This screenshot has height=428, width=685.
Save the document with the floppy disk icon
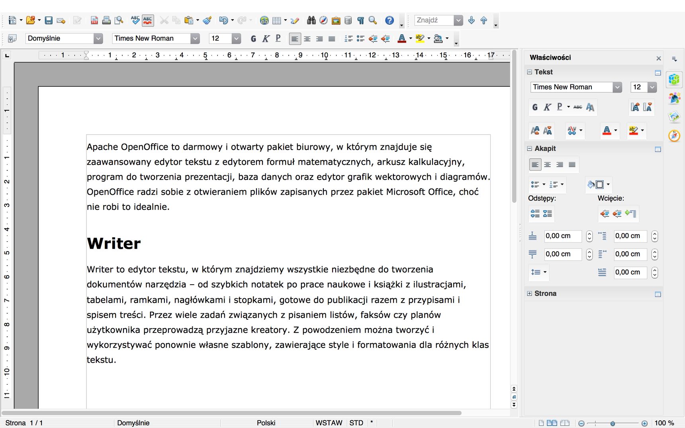49,20
